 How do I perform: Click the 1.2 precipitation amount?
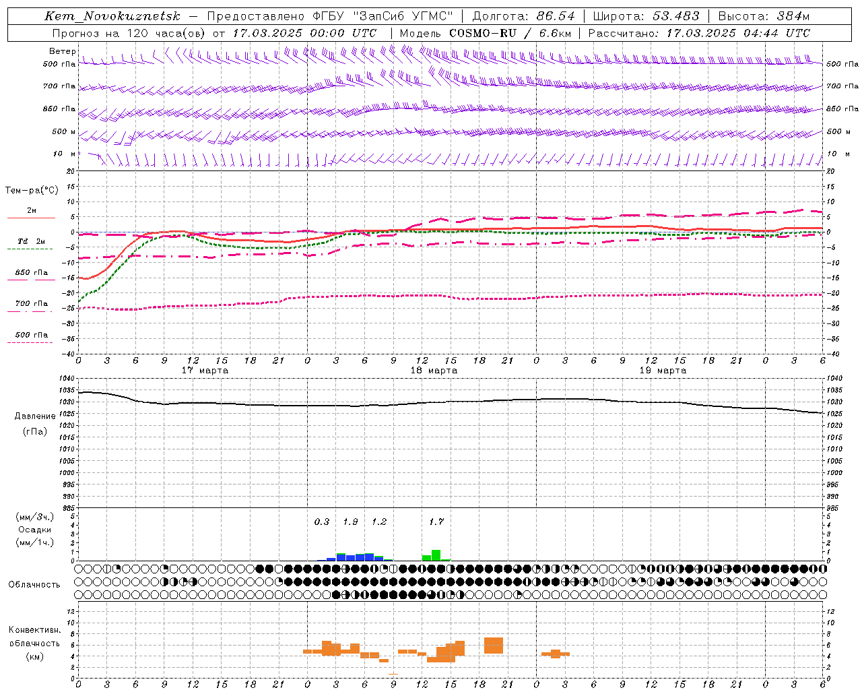coord(379,522)
